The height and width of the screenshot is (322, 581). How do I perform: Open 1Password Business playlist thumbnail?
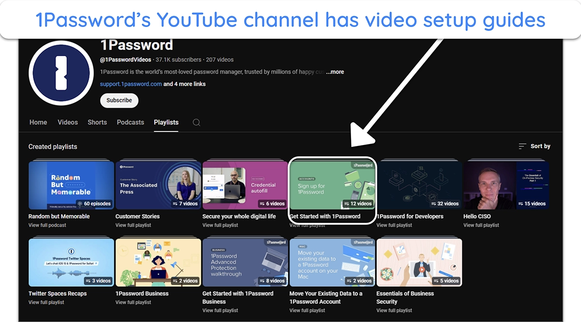(x=158, y=263)
